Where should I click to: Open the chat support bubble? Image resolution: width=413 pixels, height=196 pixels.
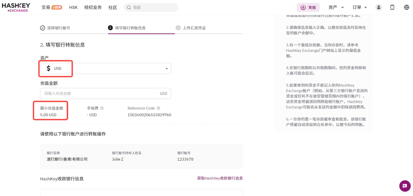coord(405,186)
